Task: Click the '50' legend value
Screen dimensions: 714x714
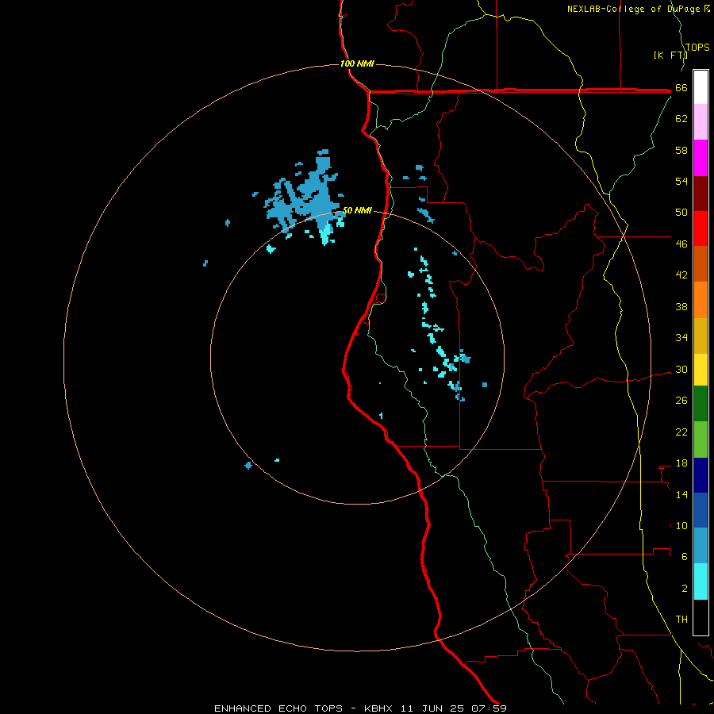Action: 681,212
